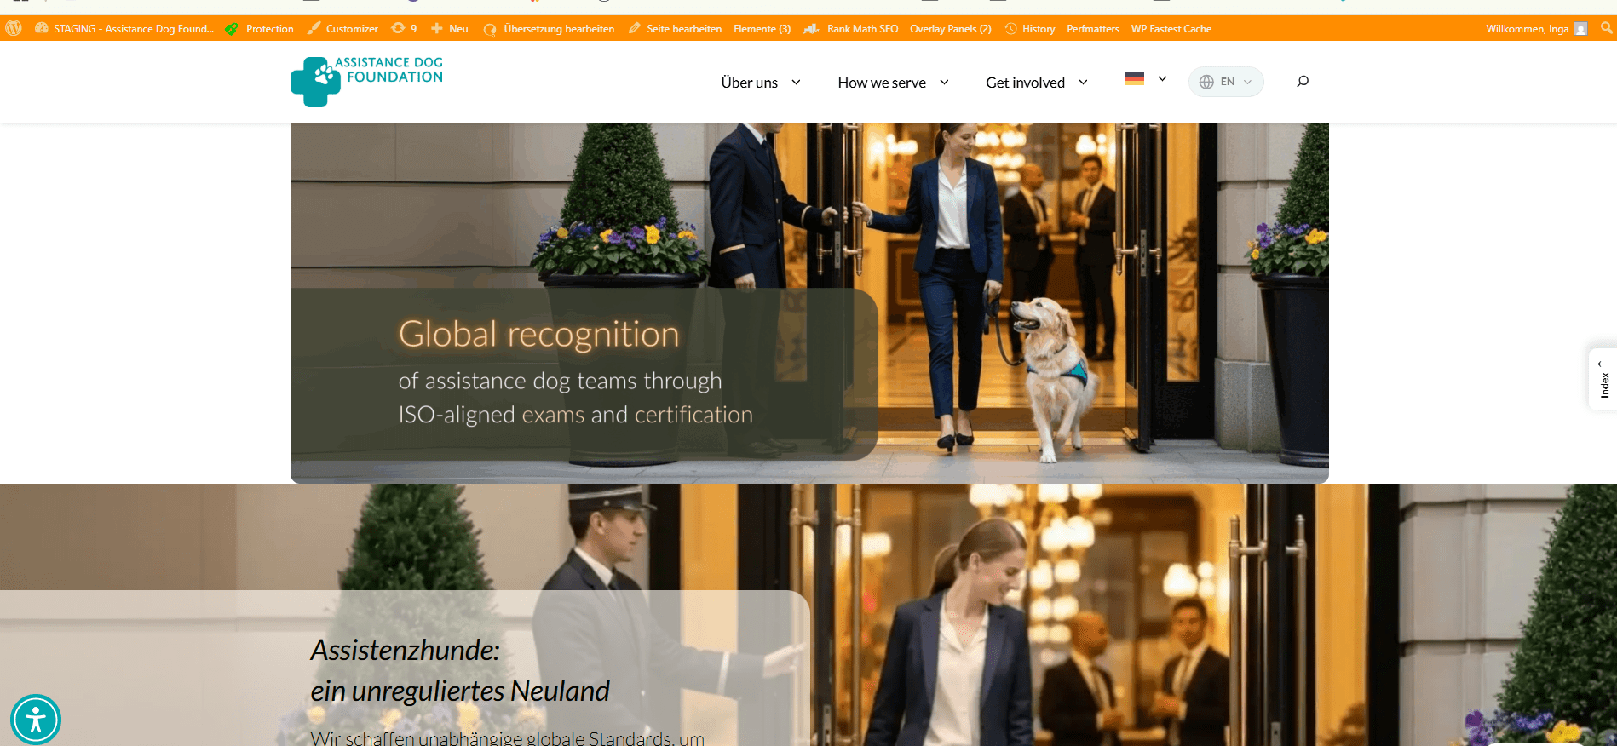Click the German flag icon
Screen dimensions: 1617x746
click(1135, 78)
